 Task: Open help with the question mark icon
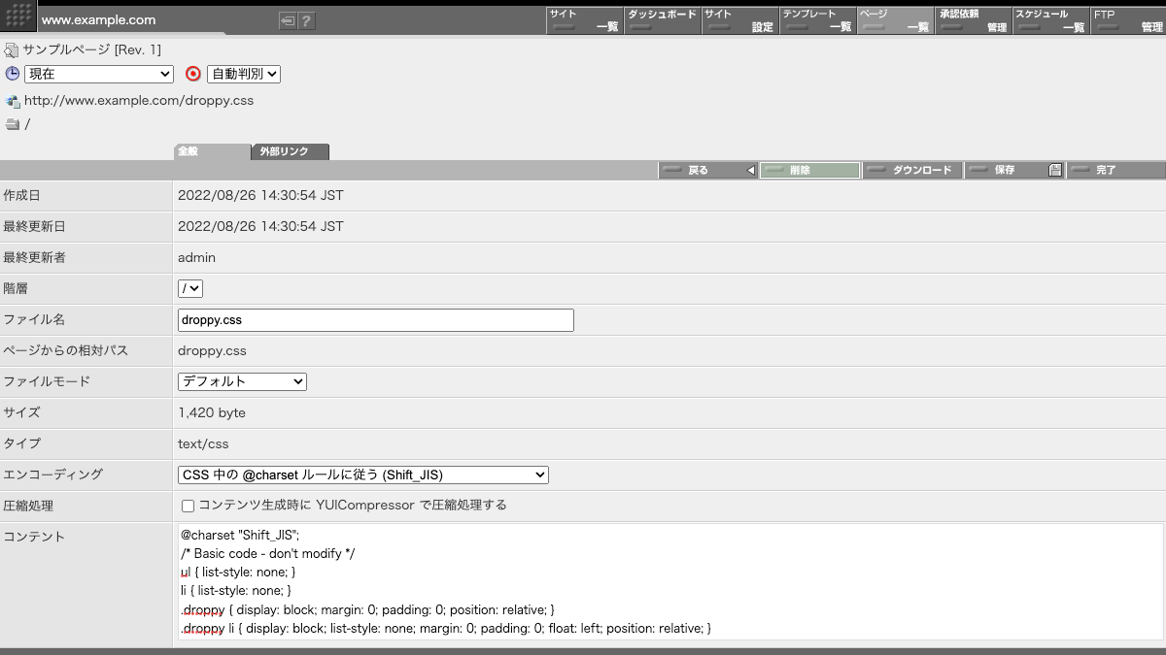pos(306,20)
